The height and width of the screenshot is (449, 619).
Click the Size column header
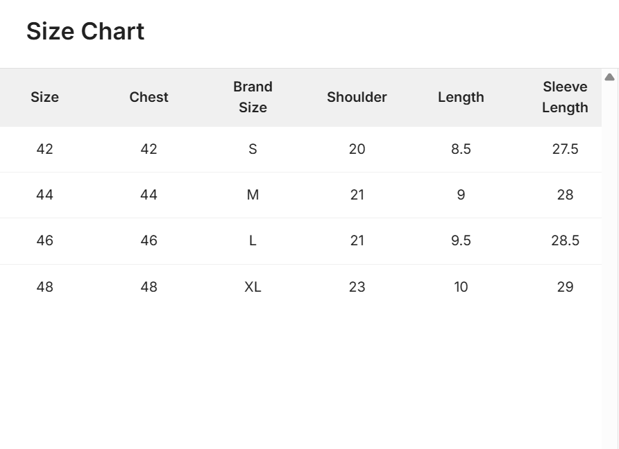coord(44,97)
